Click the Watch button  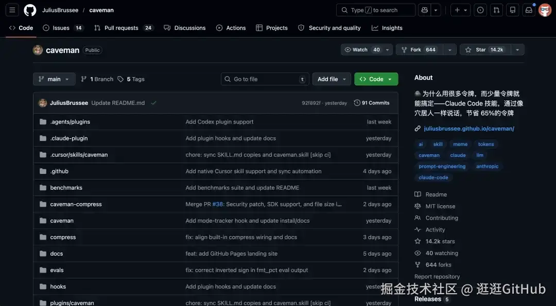tap(362, 49)
